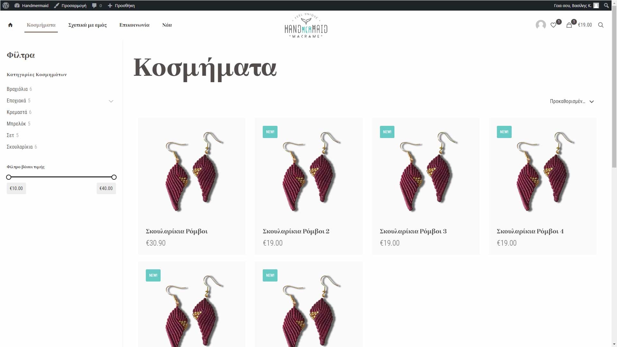This screenshot has height=347, width=617.
Task: Click the maximum price slider handle
Action: [114, 177]
